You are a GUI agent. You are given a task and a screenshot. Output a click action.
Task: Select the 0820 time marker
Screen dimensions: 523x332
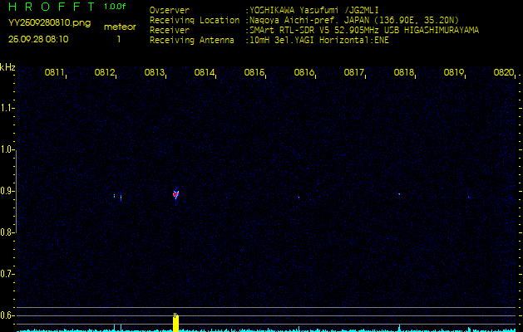(503, 73)
